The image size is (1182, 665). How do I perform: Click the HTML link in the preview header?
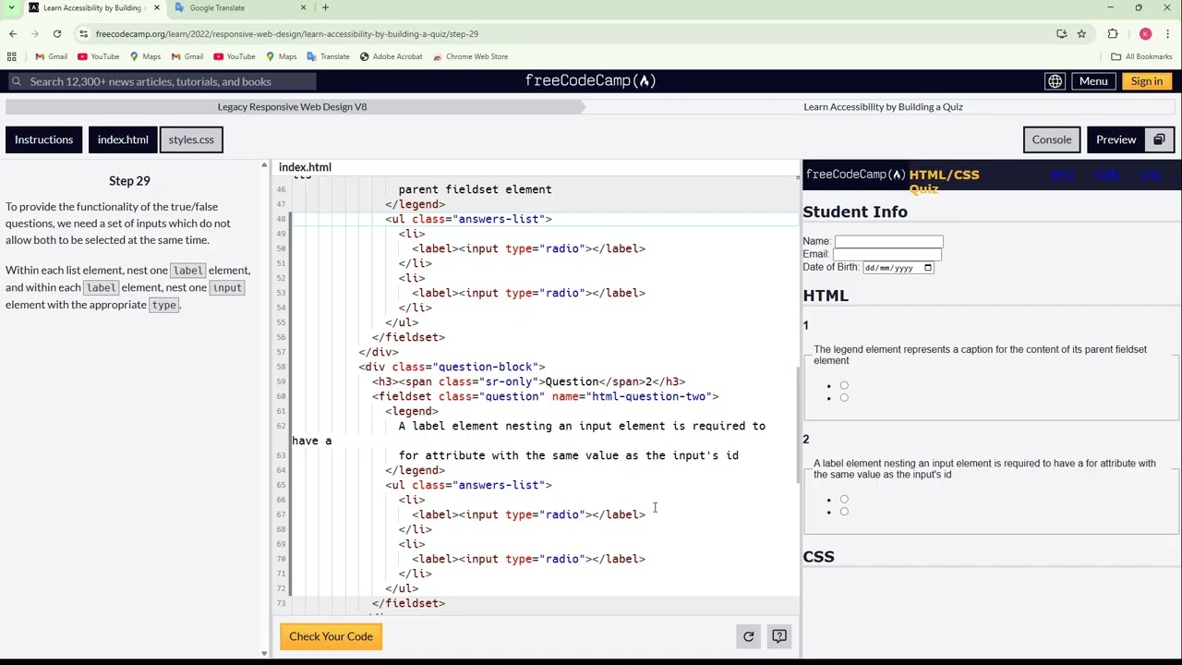[x=1106, y=175]
